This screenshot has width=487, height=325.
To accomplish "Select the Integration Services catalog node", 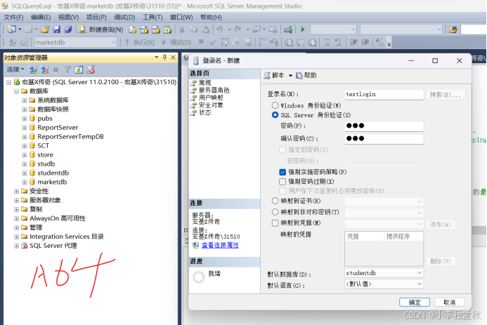I will (x=67, y=237).
